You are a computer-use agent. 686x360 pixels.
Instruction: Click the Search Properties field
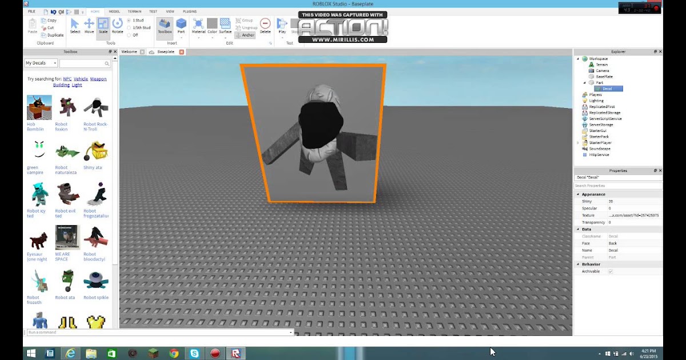coord(618,186)
